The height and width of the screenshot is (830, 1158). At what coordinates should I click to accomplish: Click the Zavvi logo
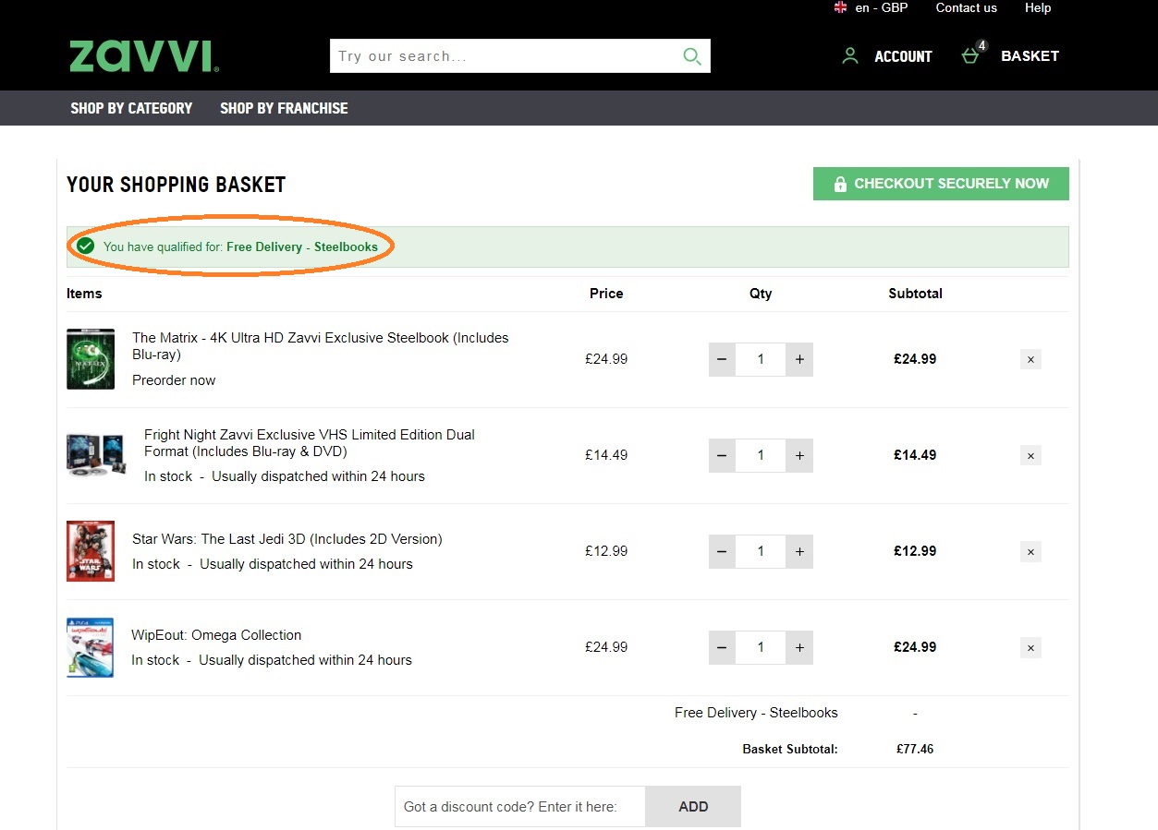[x=143, y=56]
